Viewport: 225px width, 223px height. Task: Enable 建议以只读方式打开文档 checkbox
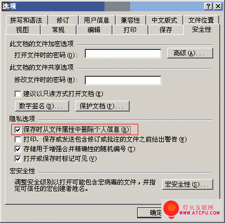[x=18, y=94]
